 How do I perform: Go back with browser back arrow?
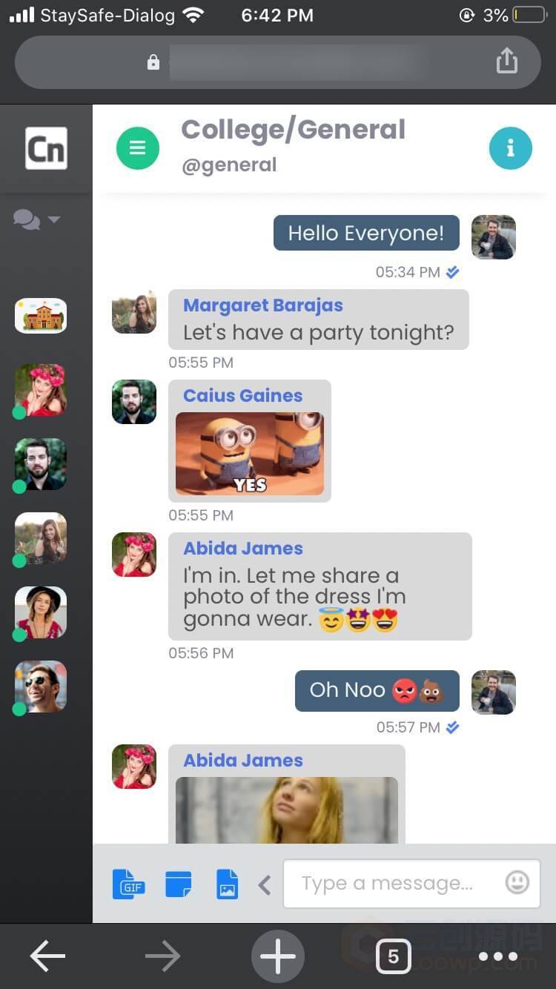click(48, 956)
